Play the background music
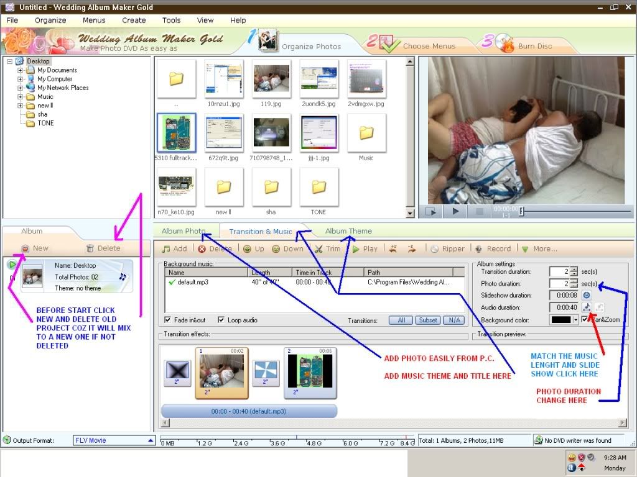Screen dimensions: 637x477 click(365, 248)
